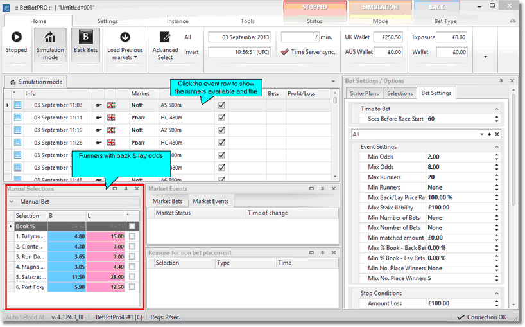
Task: Click market icon for 03 September 11:03
Action: (x=18, y=105)
